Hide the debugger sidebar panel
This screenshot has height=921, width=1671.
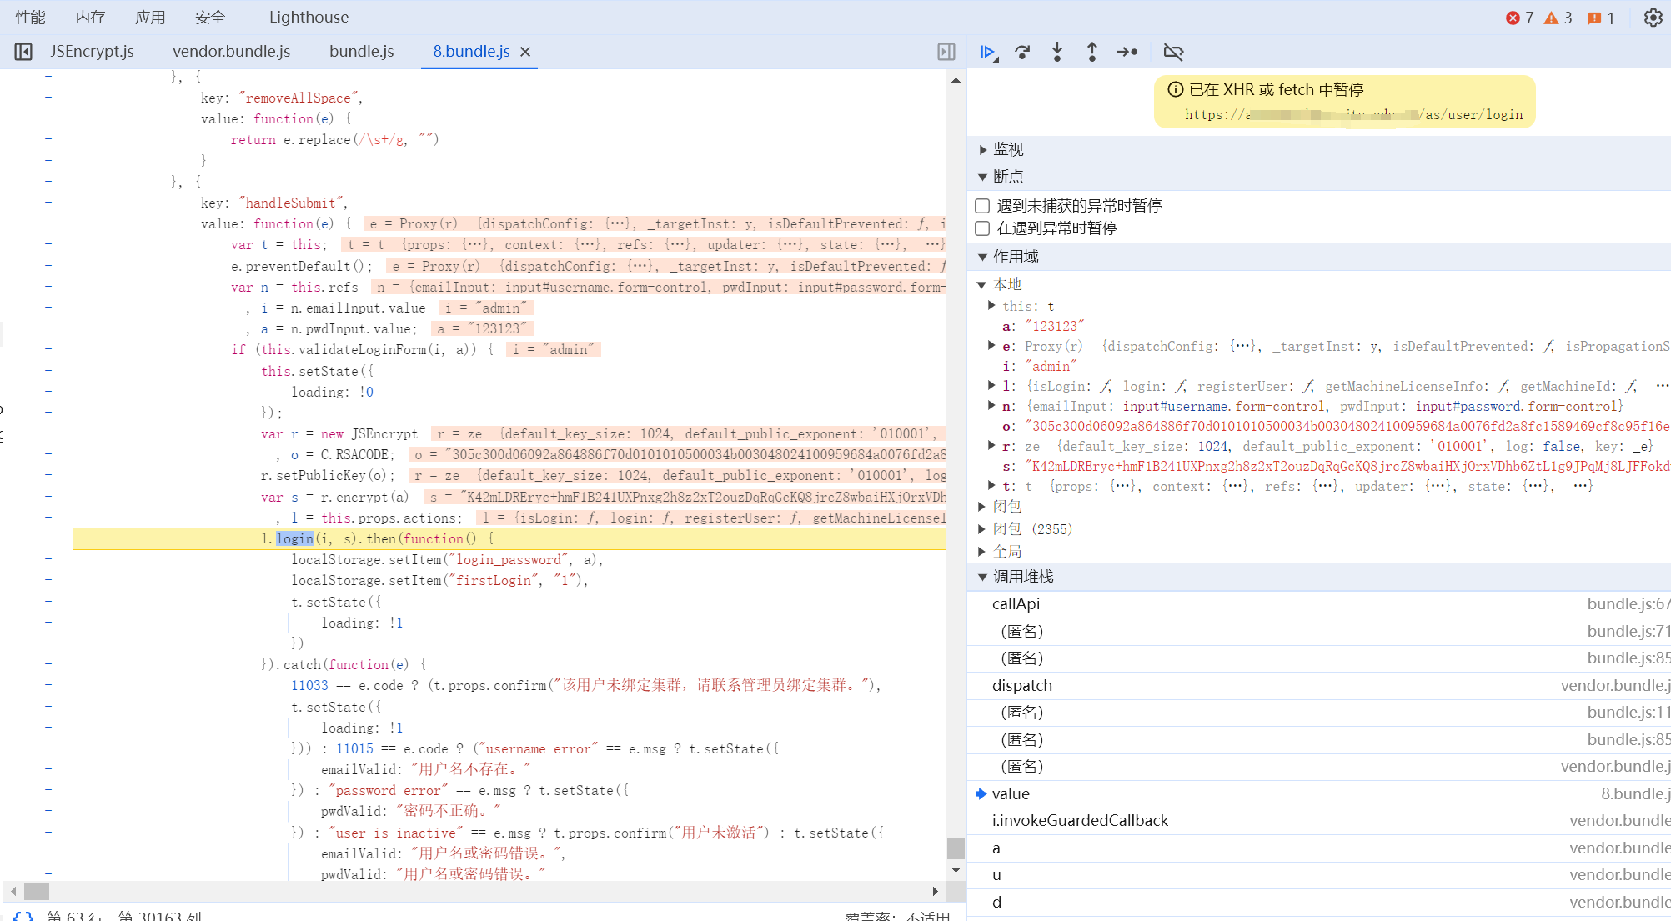(946, 52)
